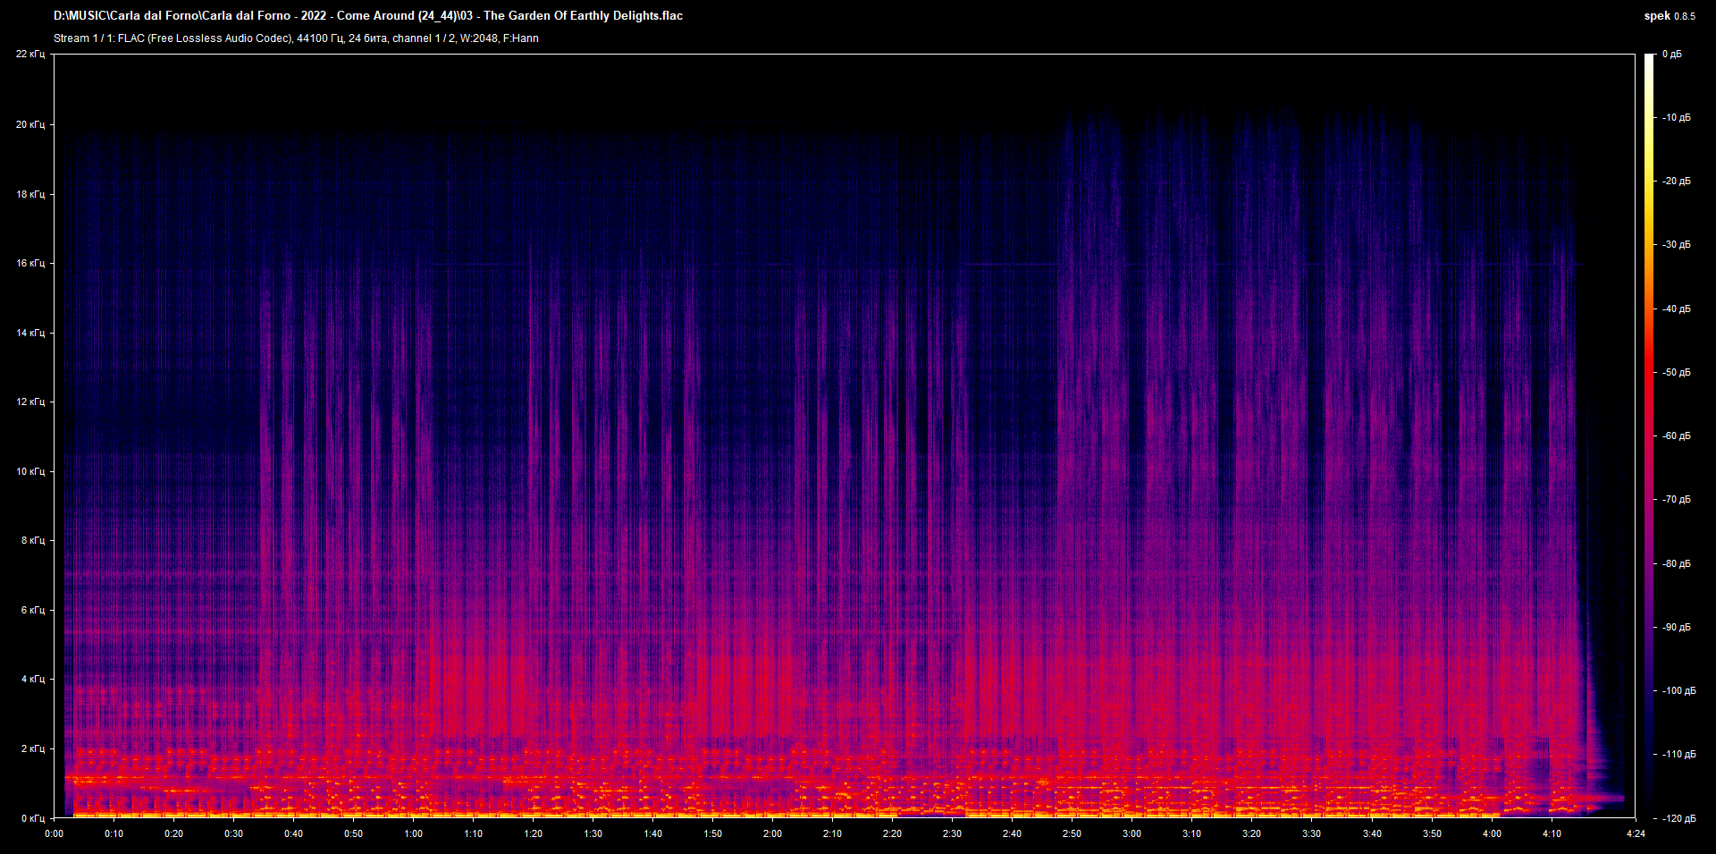The image size is (1716, 854).
Task: Click the 2:00 time axis label
Action: coord(773,833)
